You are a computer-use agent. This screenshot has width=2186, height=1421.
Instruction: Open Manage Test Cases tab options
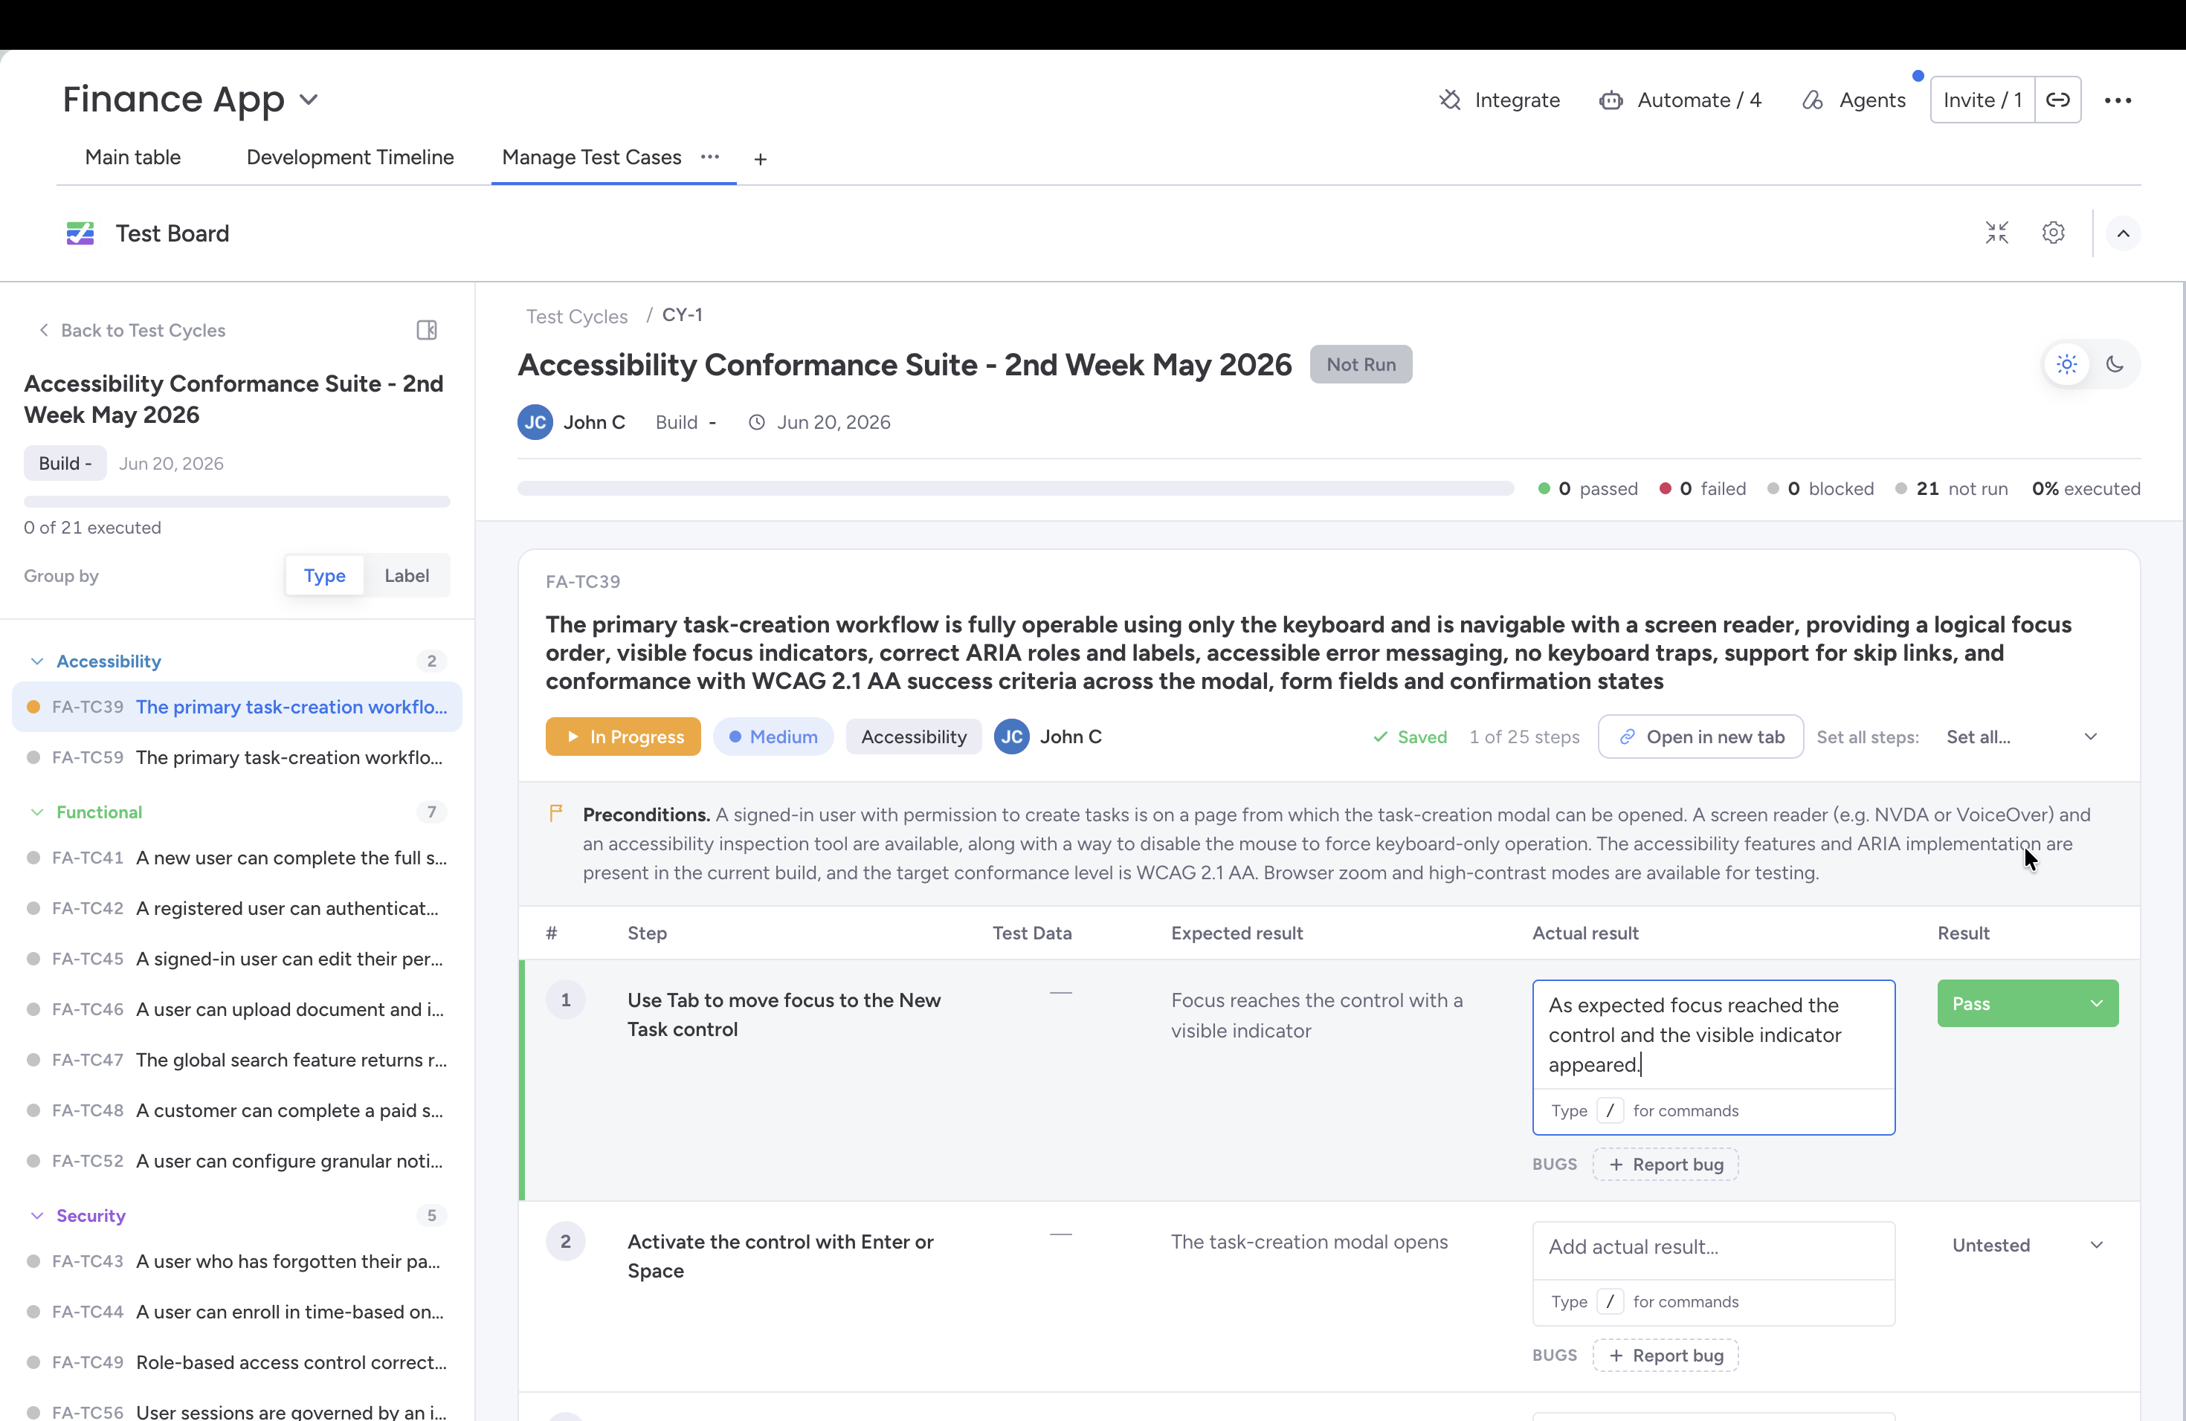710,157
